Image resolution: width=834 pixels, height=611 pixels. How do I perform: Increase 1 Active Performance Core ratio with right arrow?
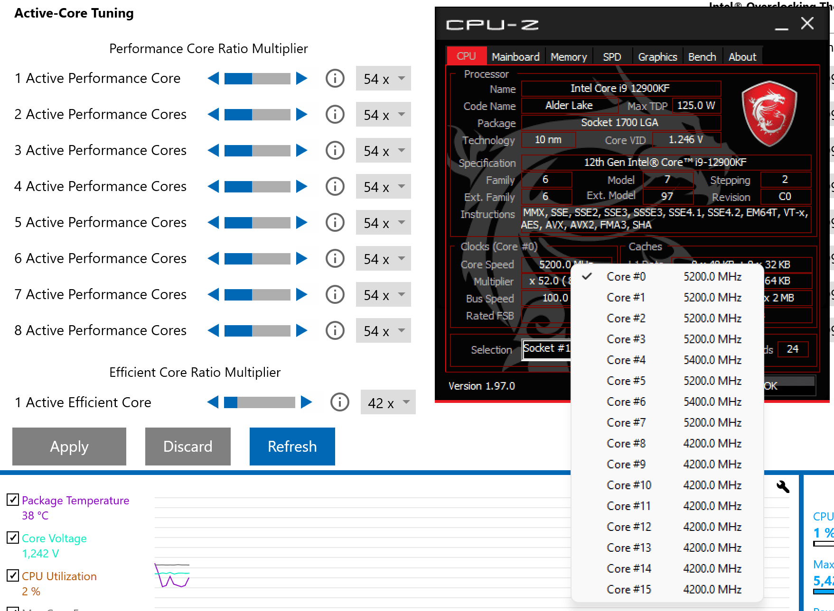[x=302, y=78]
